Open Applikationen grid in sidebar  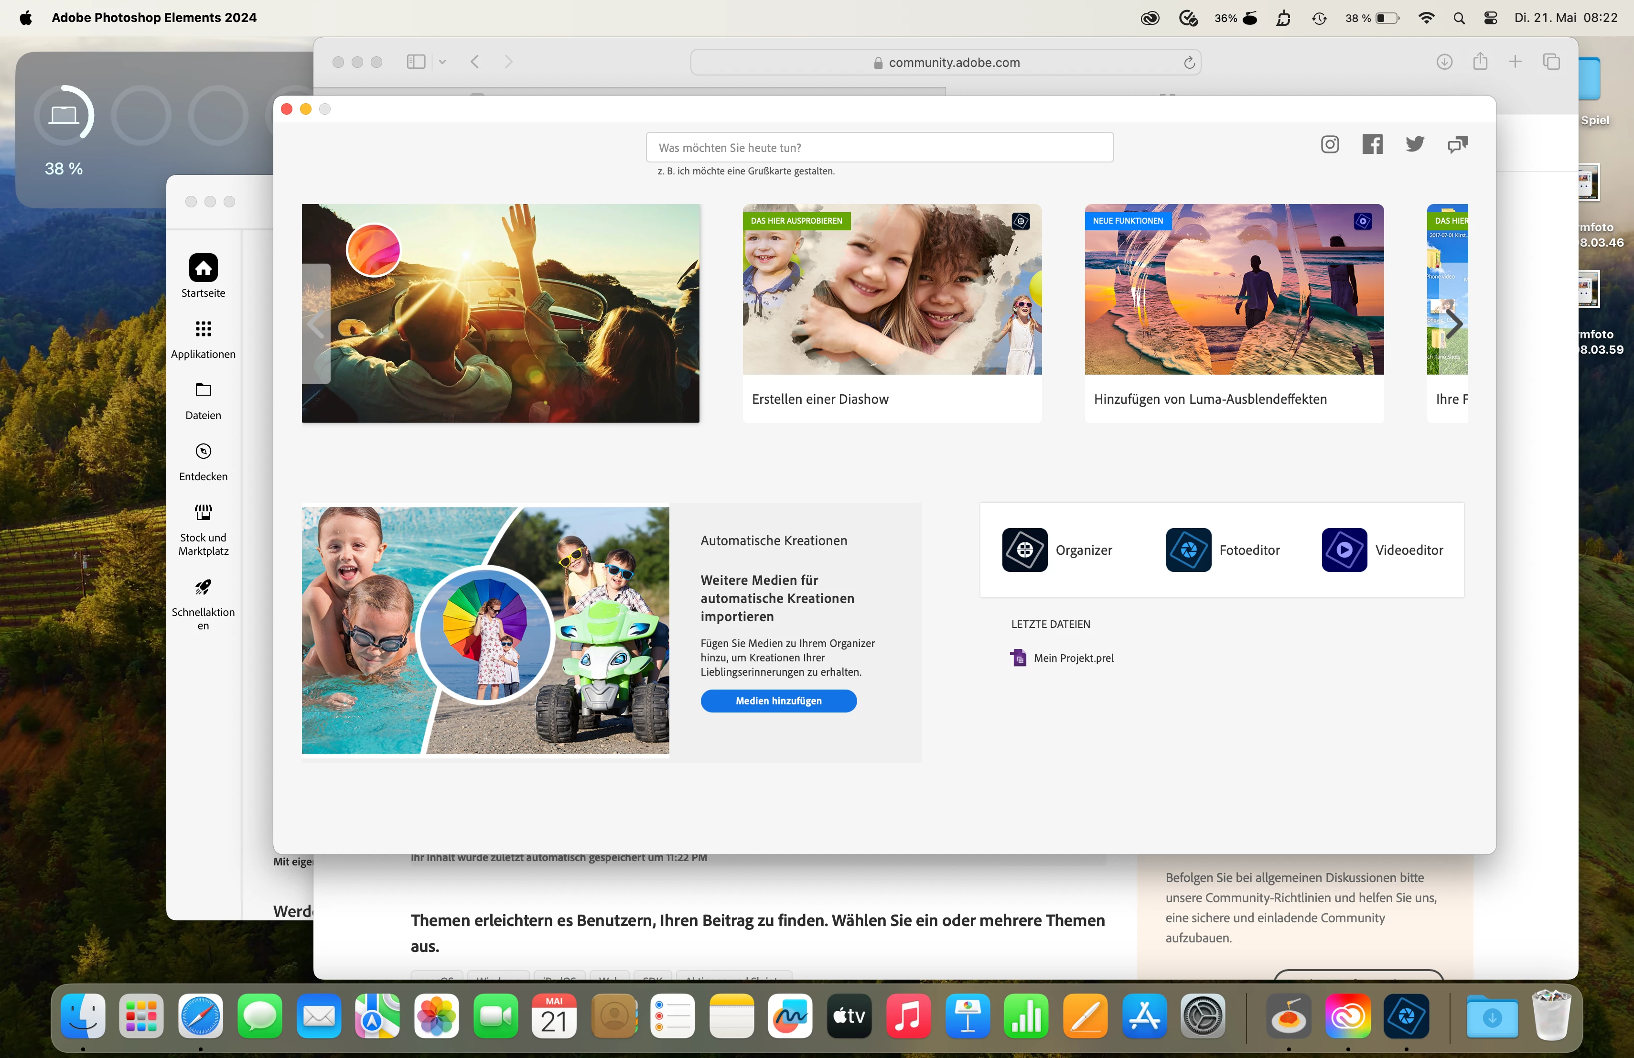click(203, 329)
